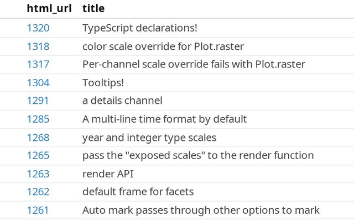Open link numbered 1291
The image size is (354, 221).
pyautogui.click(x=38, y=101)
